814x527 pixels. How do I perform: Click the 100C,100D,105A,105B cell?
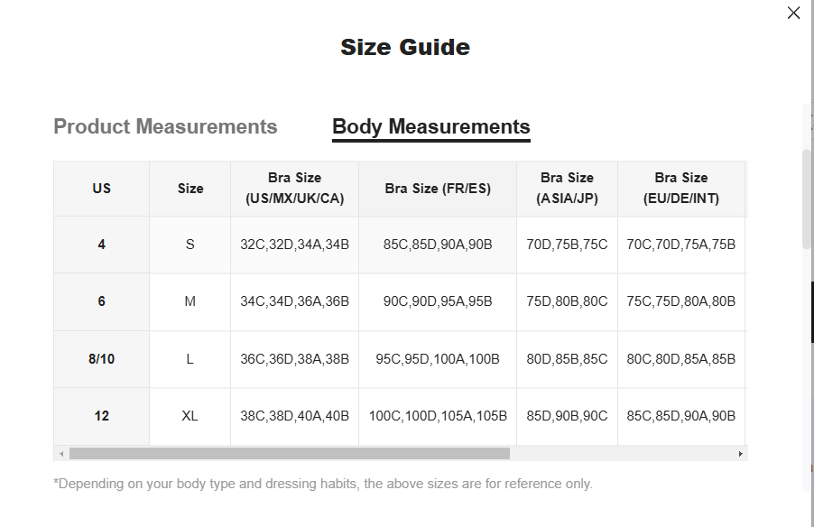(438, 416)
